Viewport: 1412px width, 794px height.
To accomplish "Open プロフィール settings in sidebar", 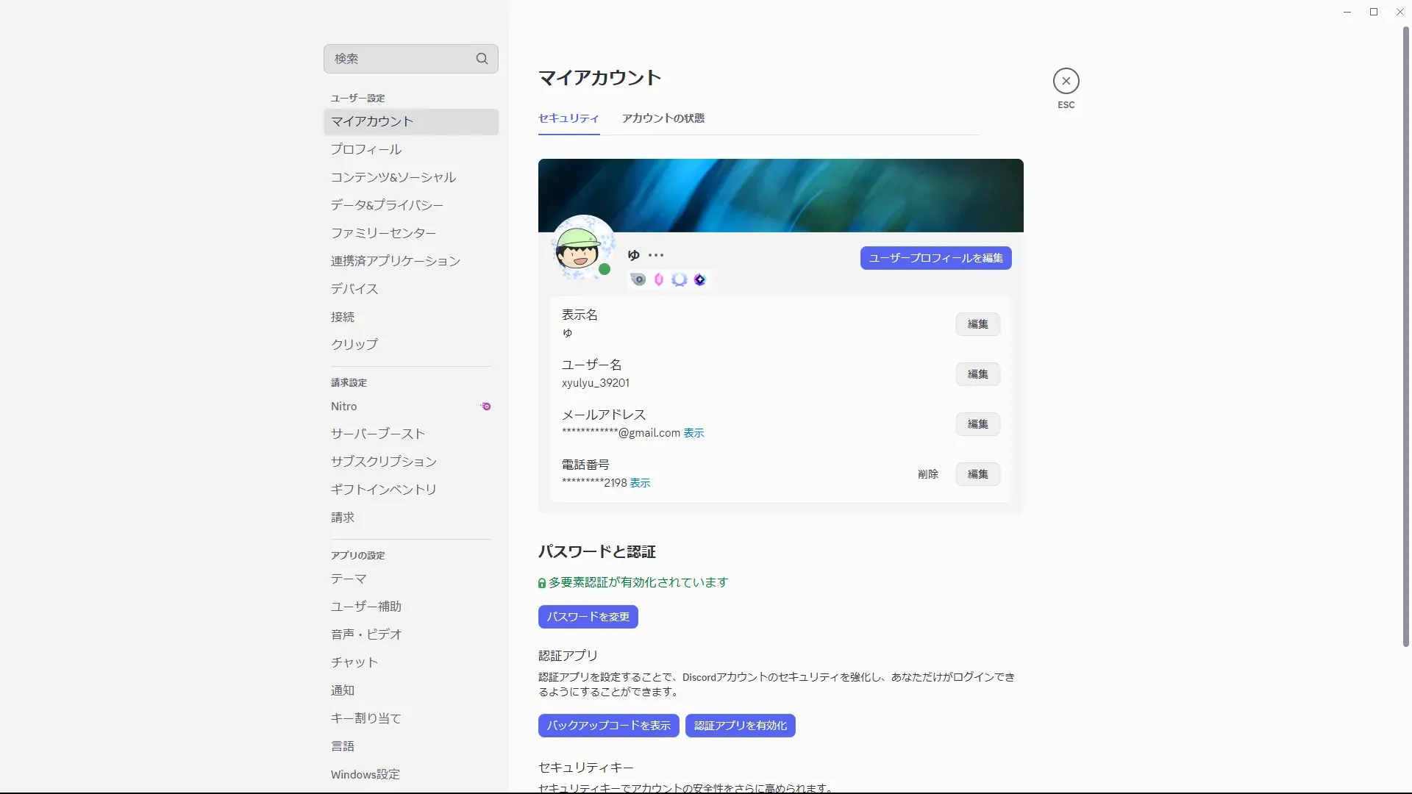I will tap(366, 149).
